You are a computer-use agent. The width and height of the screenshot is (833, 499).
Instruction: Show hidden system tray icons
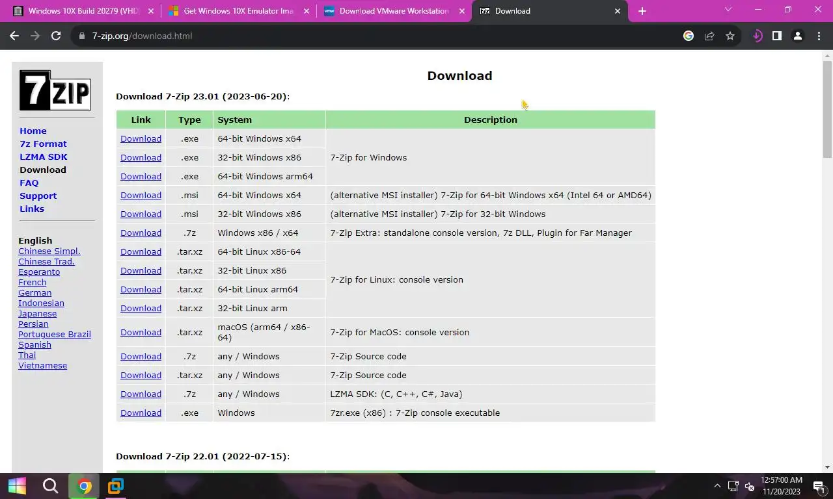click(x=717, y=486)
